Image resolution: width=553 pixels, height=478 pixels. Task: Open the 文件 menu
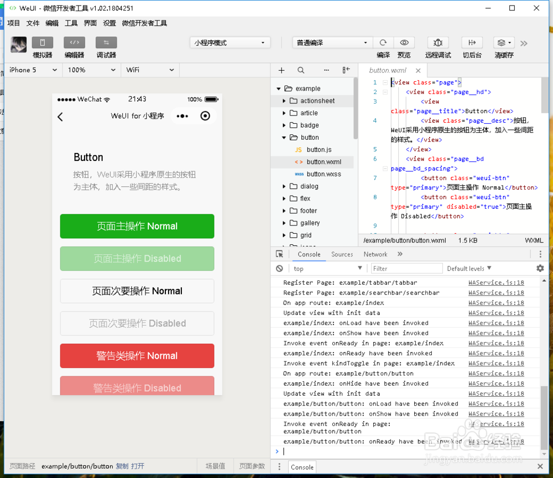(x=33, y=23)
